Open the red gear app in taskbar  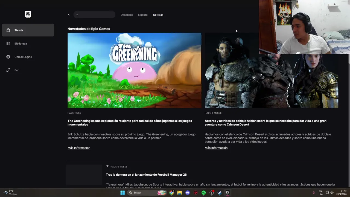pyautogui.click(x=196, y=193)
